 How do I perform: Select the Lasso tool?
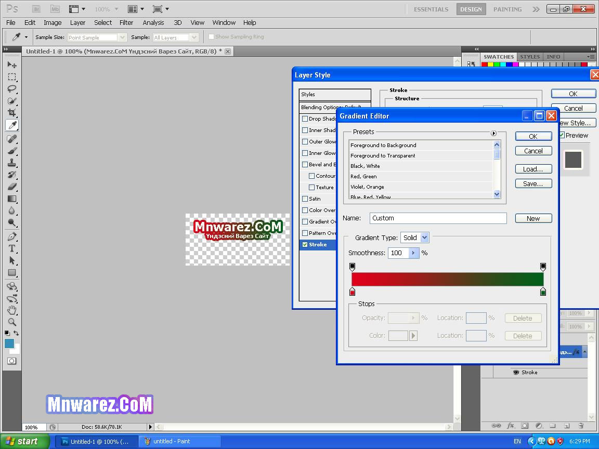(12, 89)
